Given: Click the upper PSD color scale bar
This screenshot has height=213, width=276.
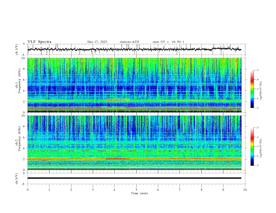Looking at the screenshot, I should point(252,89).
